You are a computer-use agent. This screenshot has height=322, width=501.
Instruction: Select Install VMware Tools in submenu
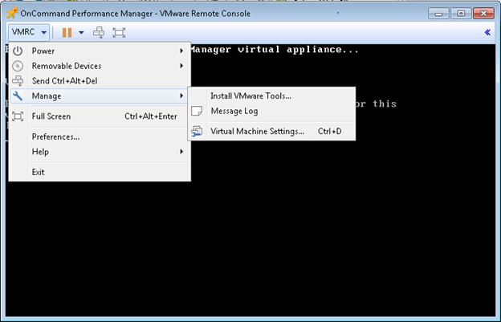tap(271, 96)
